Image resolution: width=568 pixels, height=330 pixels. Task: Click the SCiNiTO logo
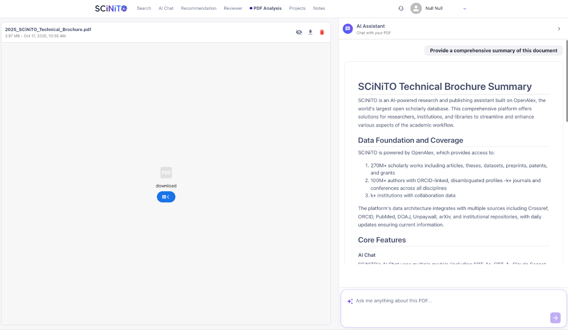(x=111, y=8)
